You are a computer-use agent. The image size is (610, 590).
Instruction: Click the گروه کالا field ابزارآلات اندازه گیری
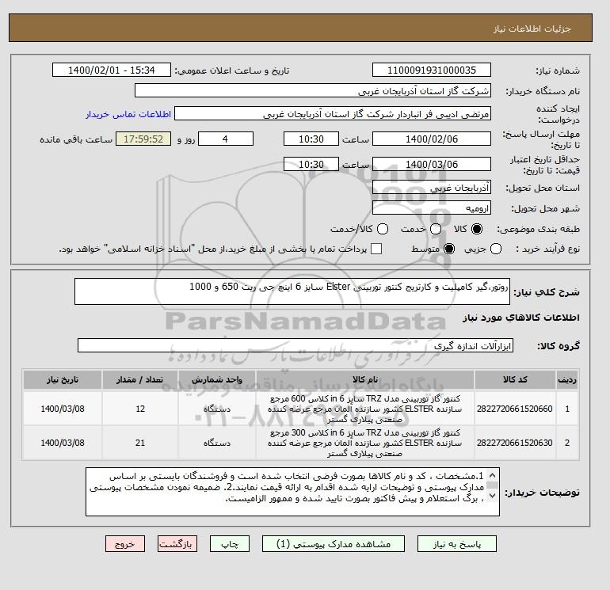tap(295, 345)
